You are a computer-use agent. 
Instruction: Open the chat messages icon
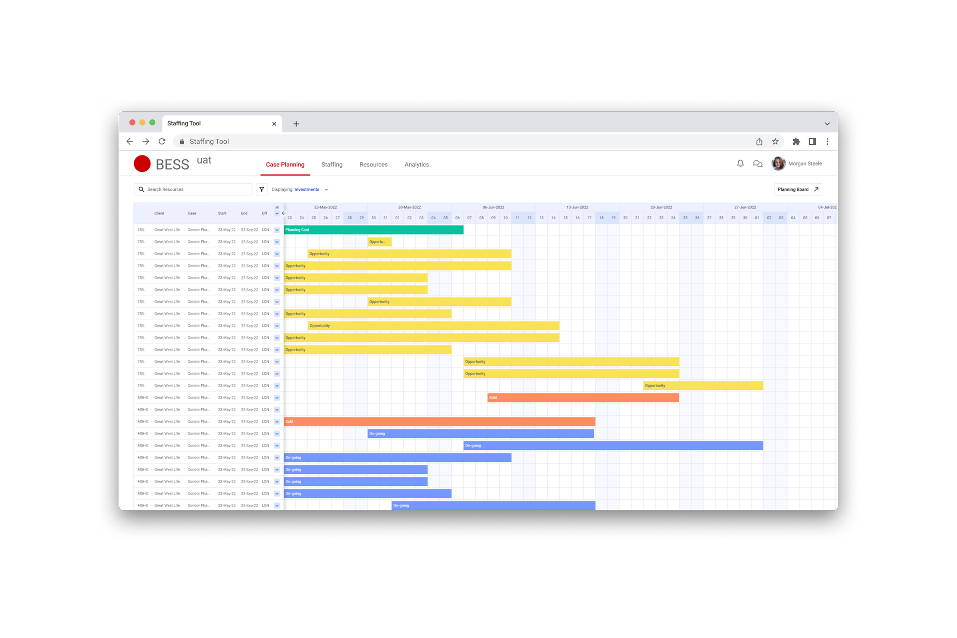point(757,163)
